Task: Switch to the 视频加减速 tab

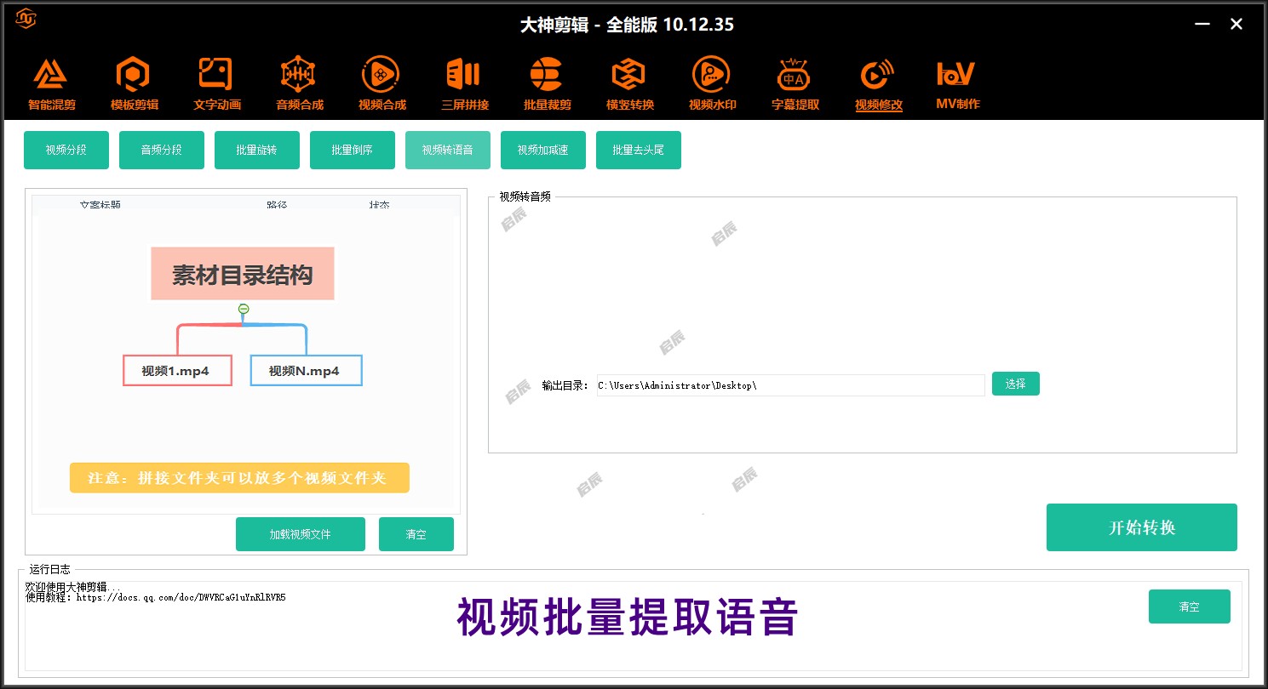Action: click(543, 150)
